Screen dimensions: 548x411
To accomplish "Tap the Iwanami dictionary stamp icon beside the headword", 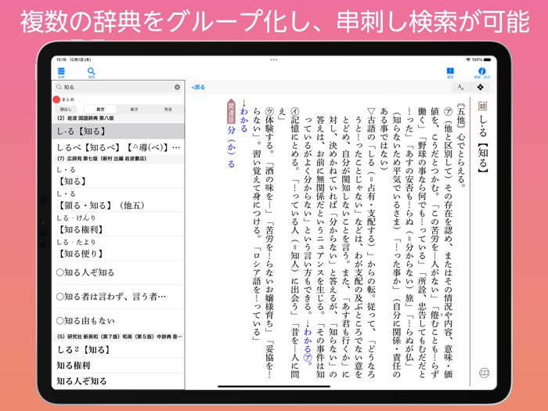I will 483,106.
